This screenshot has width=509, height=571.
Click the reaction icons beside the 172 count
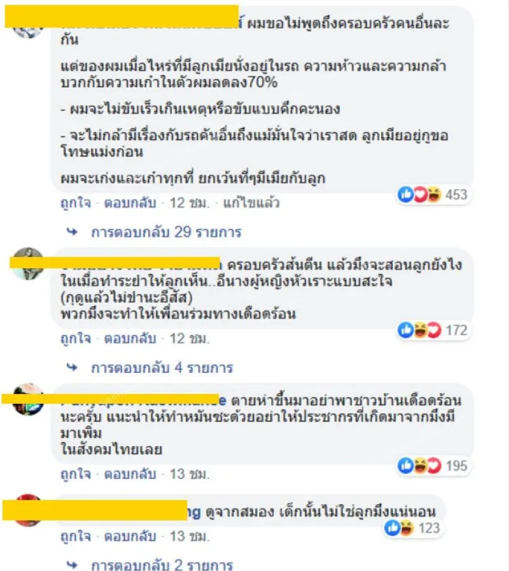pyautogui.click(x=419, y=330)
